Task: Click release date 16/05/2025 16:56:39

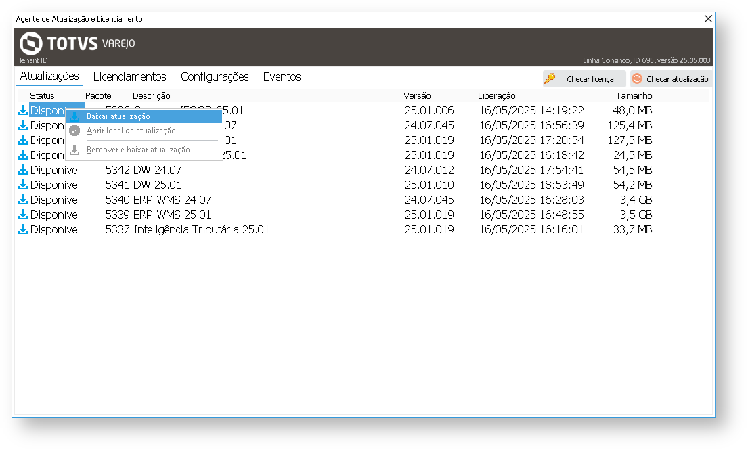Action: pos(531,125)
